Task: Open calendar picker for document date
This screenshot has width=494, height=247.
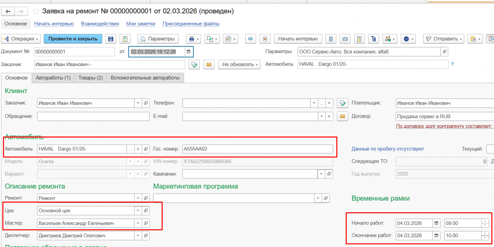Action: coord(189,52)
